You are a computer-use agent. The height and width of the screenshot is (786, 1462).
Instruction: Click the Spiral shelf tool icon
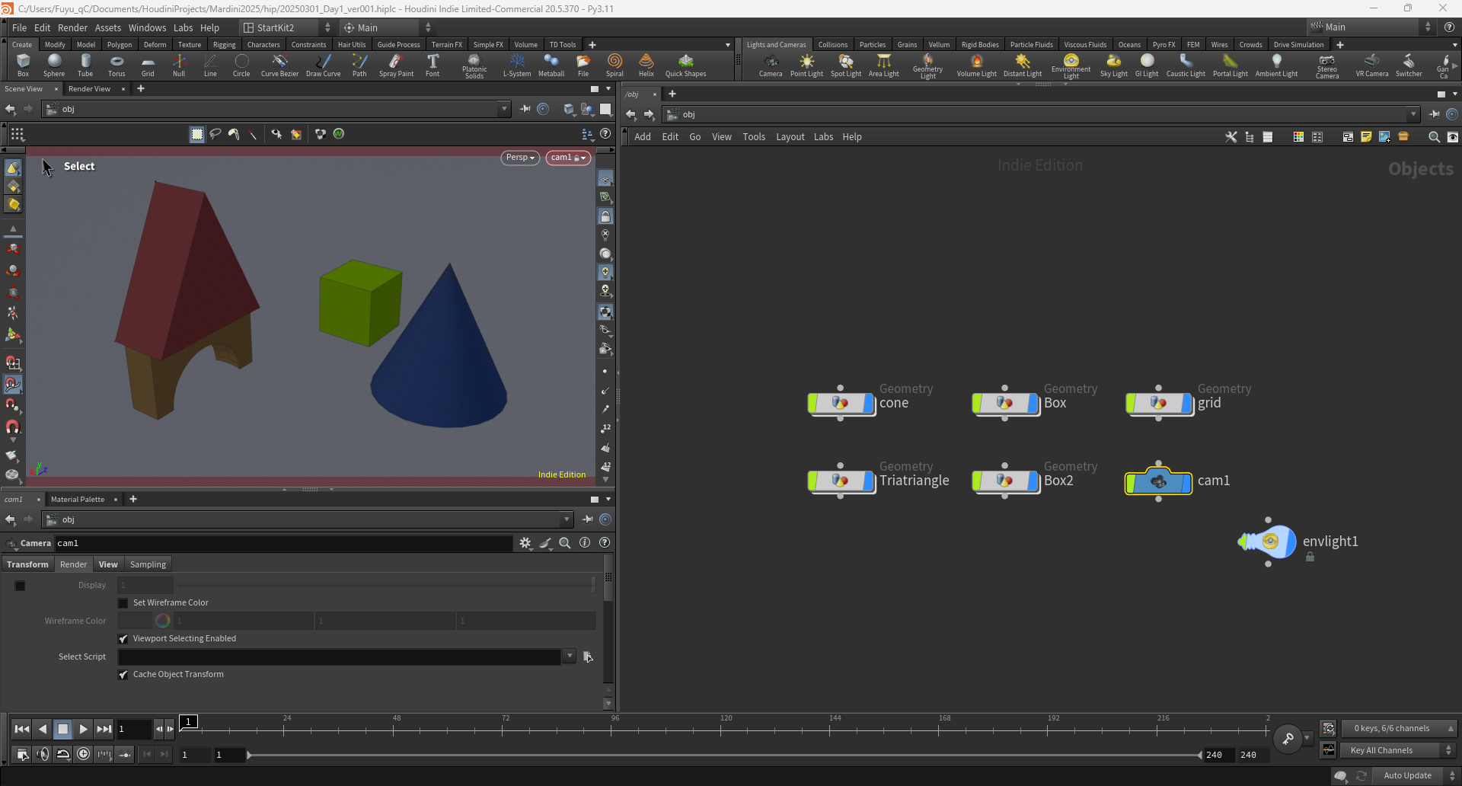coord(614,61)
